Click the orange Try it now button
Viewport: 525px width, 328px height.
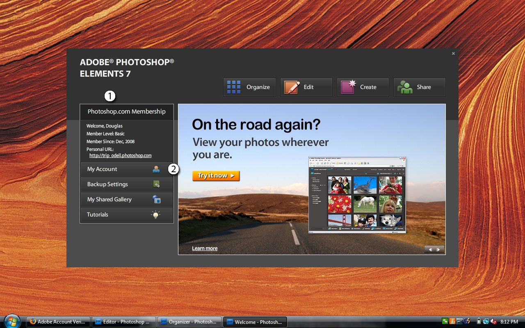(x=216, y=175)
